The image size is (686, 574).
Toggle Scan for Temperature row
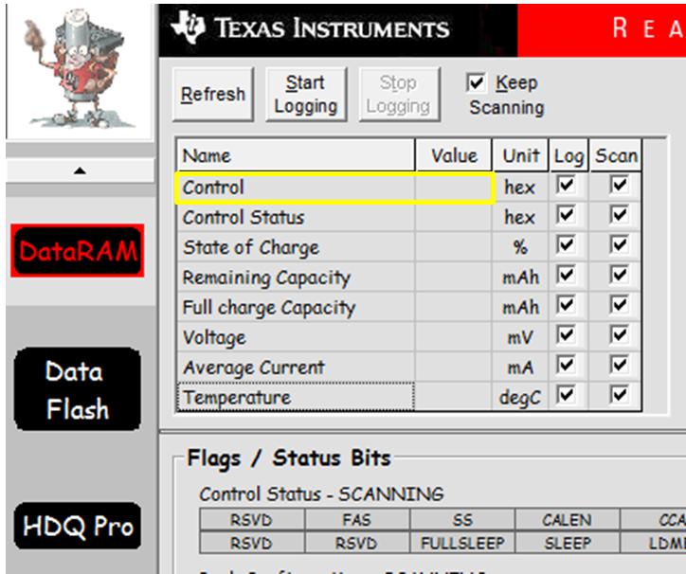pyautogui.click(x=619, y=395)
